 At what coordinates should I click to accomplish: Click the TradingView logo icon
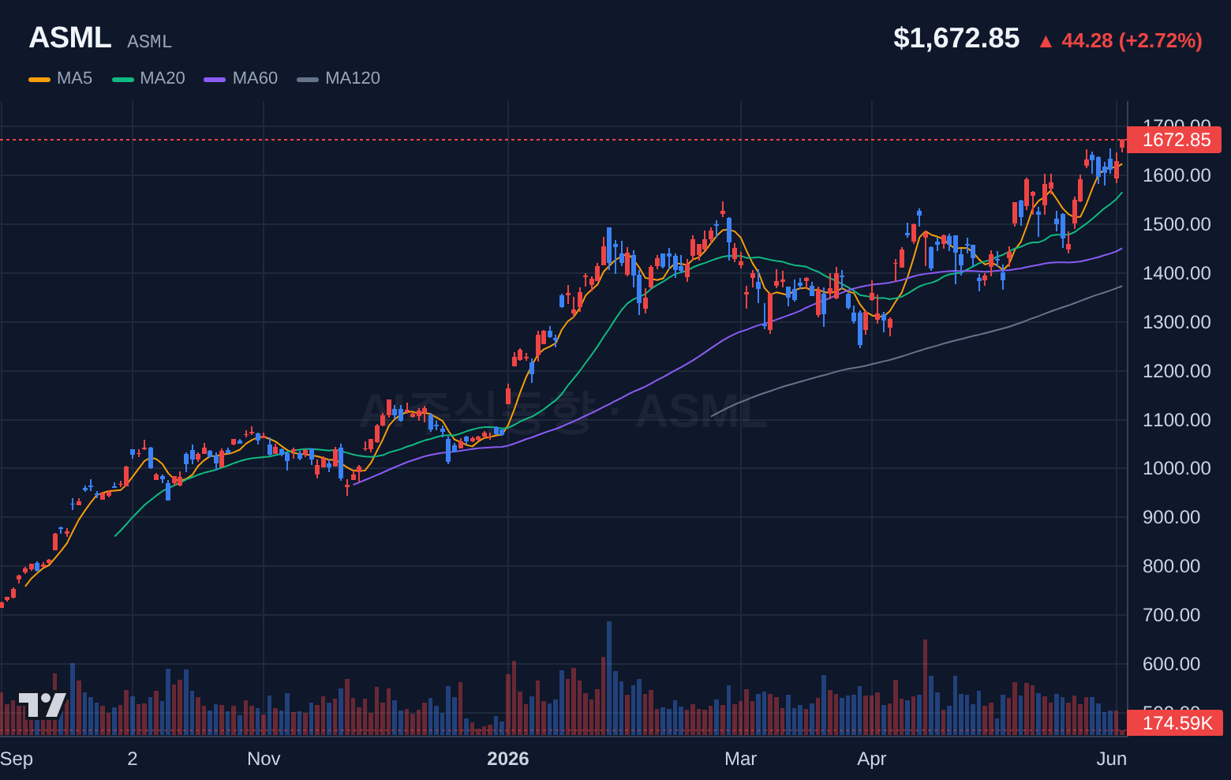pyautogui.click(x=42, y=705)
